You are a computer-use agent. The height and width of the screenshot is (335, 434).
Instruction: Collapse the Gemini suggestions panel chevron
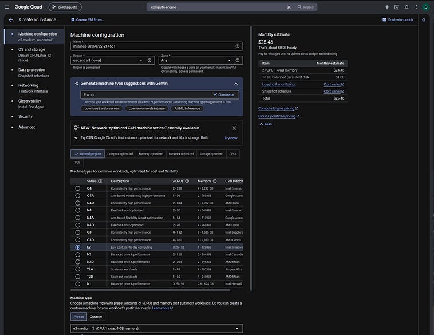pos(236,84)
